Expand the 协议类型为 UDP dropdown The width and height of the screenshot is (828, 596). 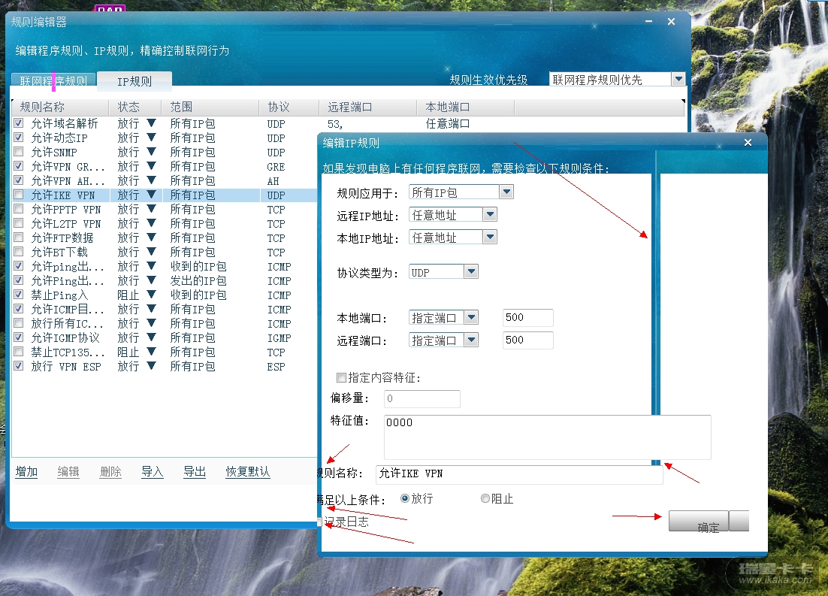click(x=471, y=271)
